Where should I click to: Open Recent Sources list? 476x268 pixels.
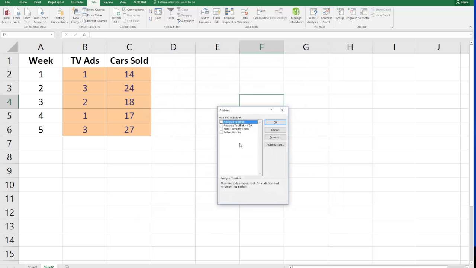[x=95, y=21]
